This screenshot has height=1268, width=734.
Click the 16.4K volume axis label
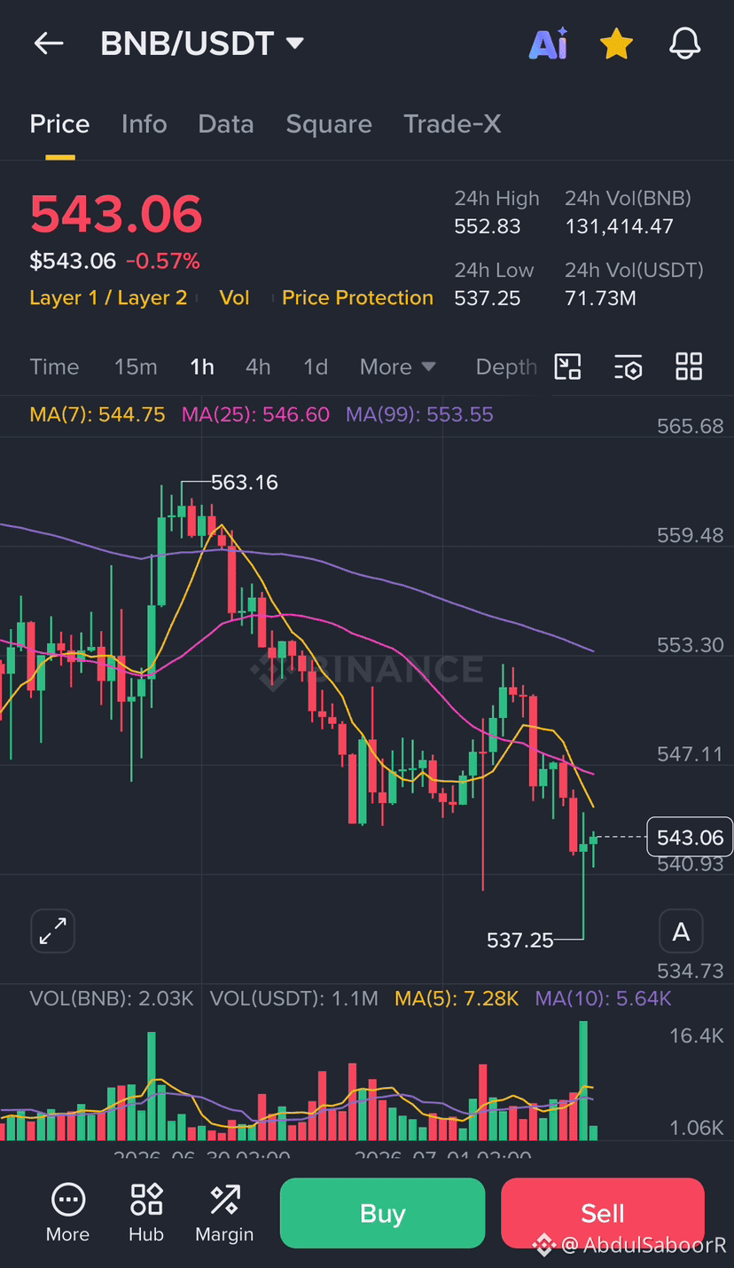point(696,1036)
